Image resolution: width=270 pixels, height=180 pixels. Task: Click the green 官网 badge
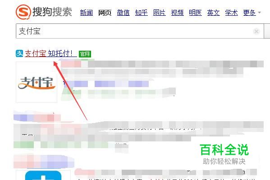(85, 54)
